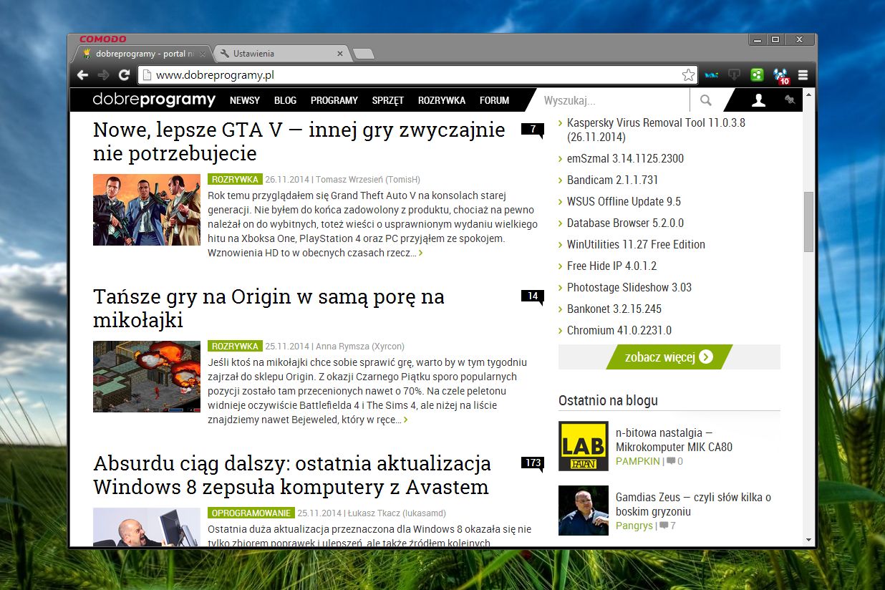Open the blue wave extension icon

tap(711, 75)
